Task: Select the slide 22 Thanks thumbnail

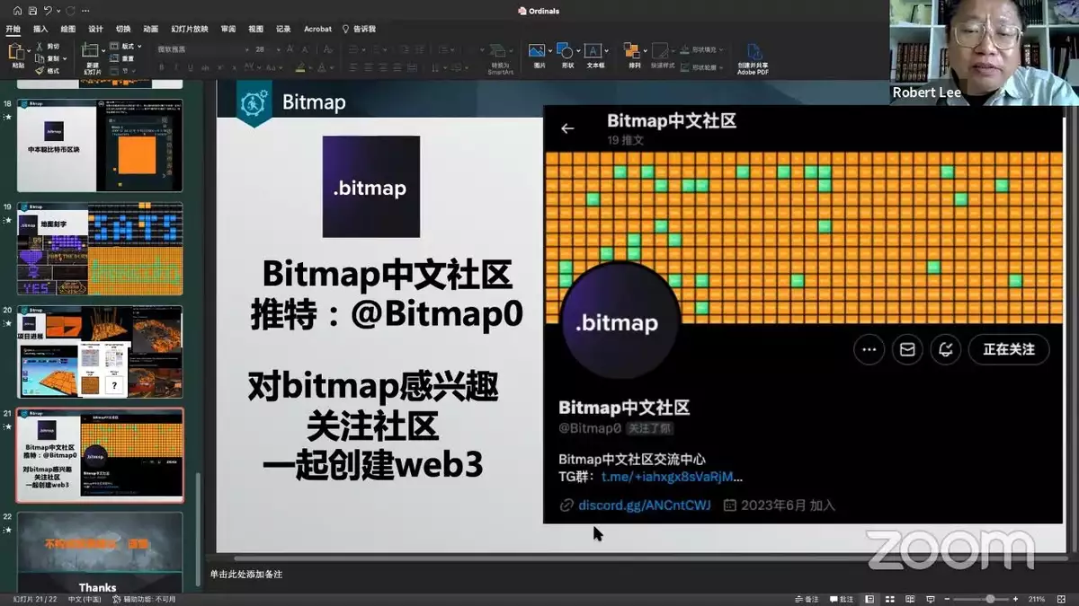Action: (x=100, y=552)
